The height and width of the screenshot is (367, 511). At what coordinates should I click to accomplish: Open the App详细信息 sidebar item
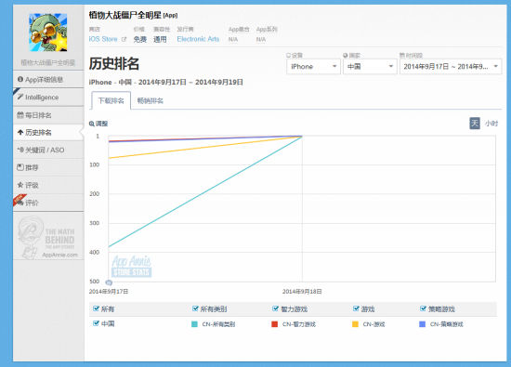(48, 79)
